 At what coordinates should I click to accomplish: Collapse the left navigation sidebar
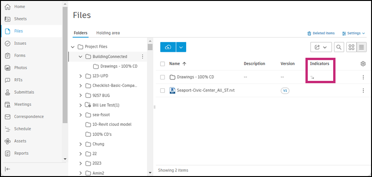coord(7,169)
